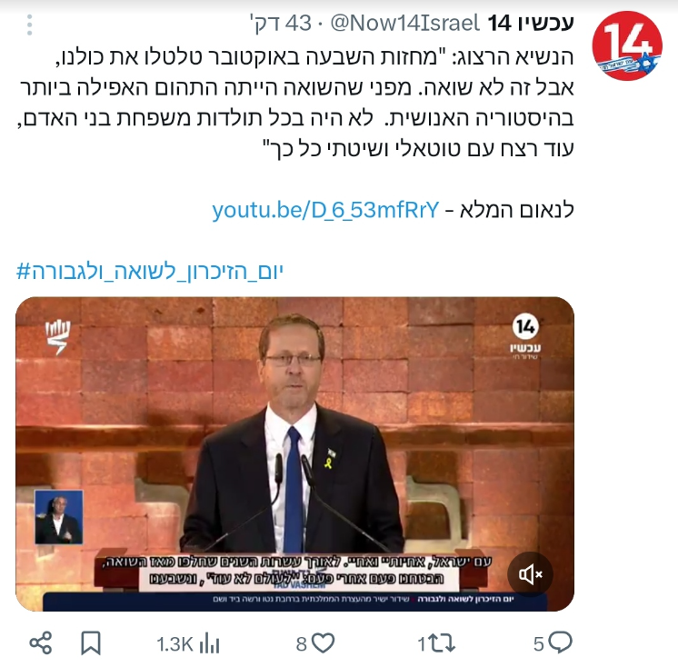Viewport: 678px width, 667px height.
Task: Open the youtu.be/D_6_53mfRrY link
Action: pyautogui.click(x=325, y=211)
